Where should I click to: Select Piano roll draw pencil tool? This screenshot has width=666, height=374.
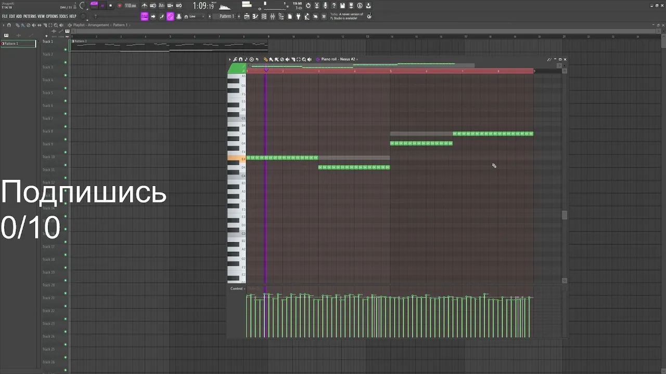[x=265, y=59]
